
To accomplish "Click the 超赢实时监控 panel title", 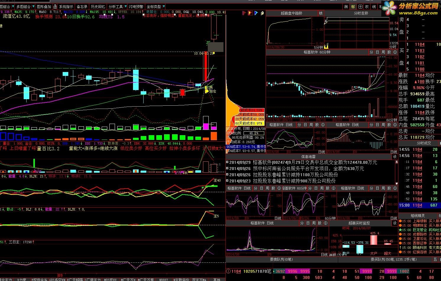I will tap(359, 223).
